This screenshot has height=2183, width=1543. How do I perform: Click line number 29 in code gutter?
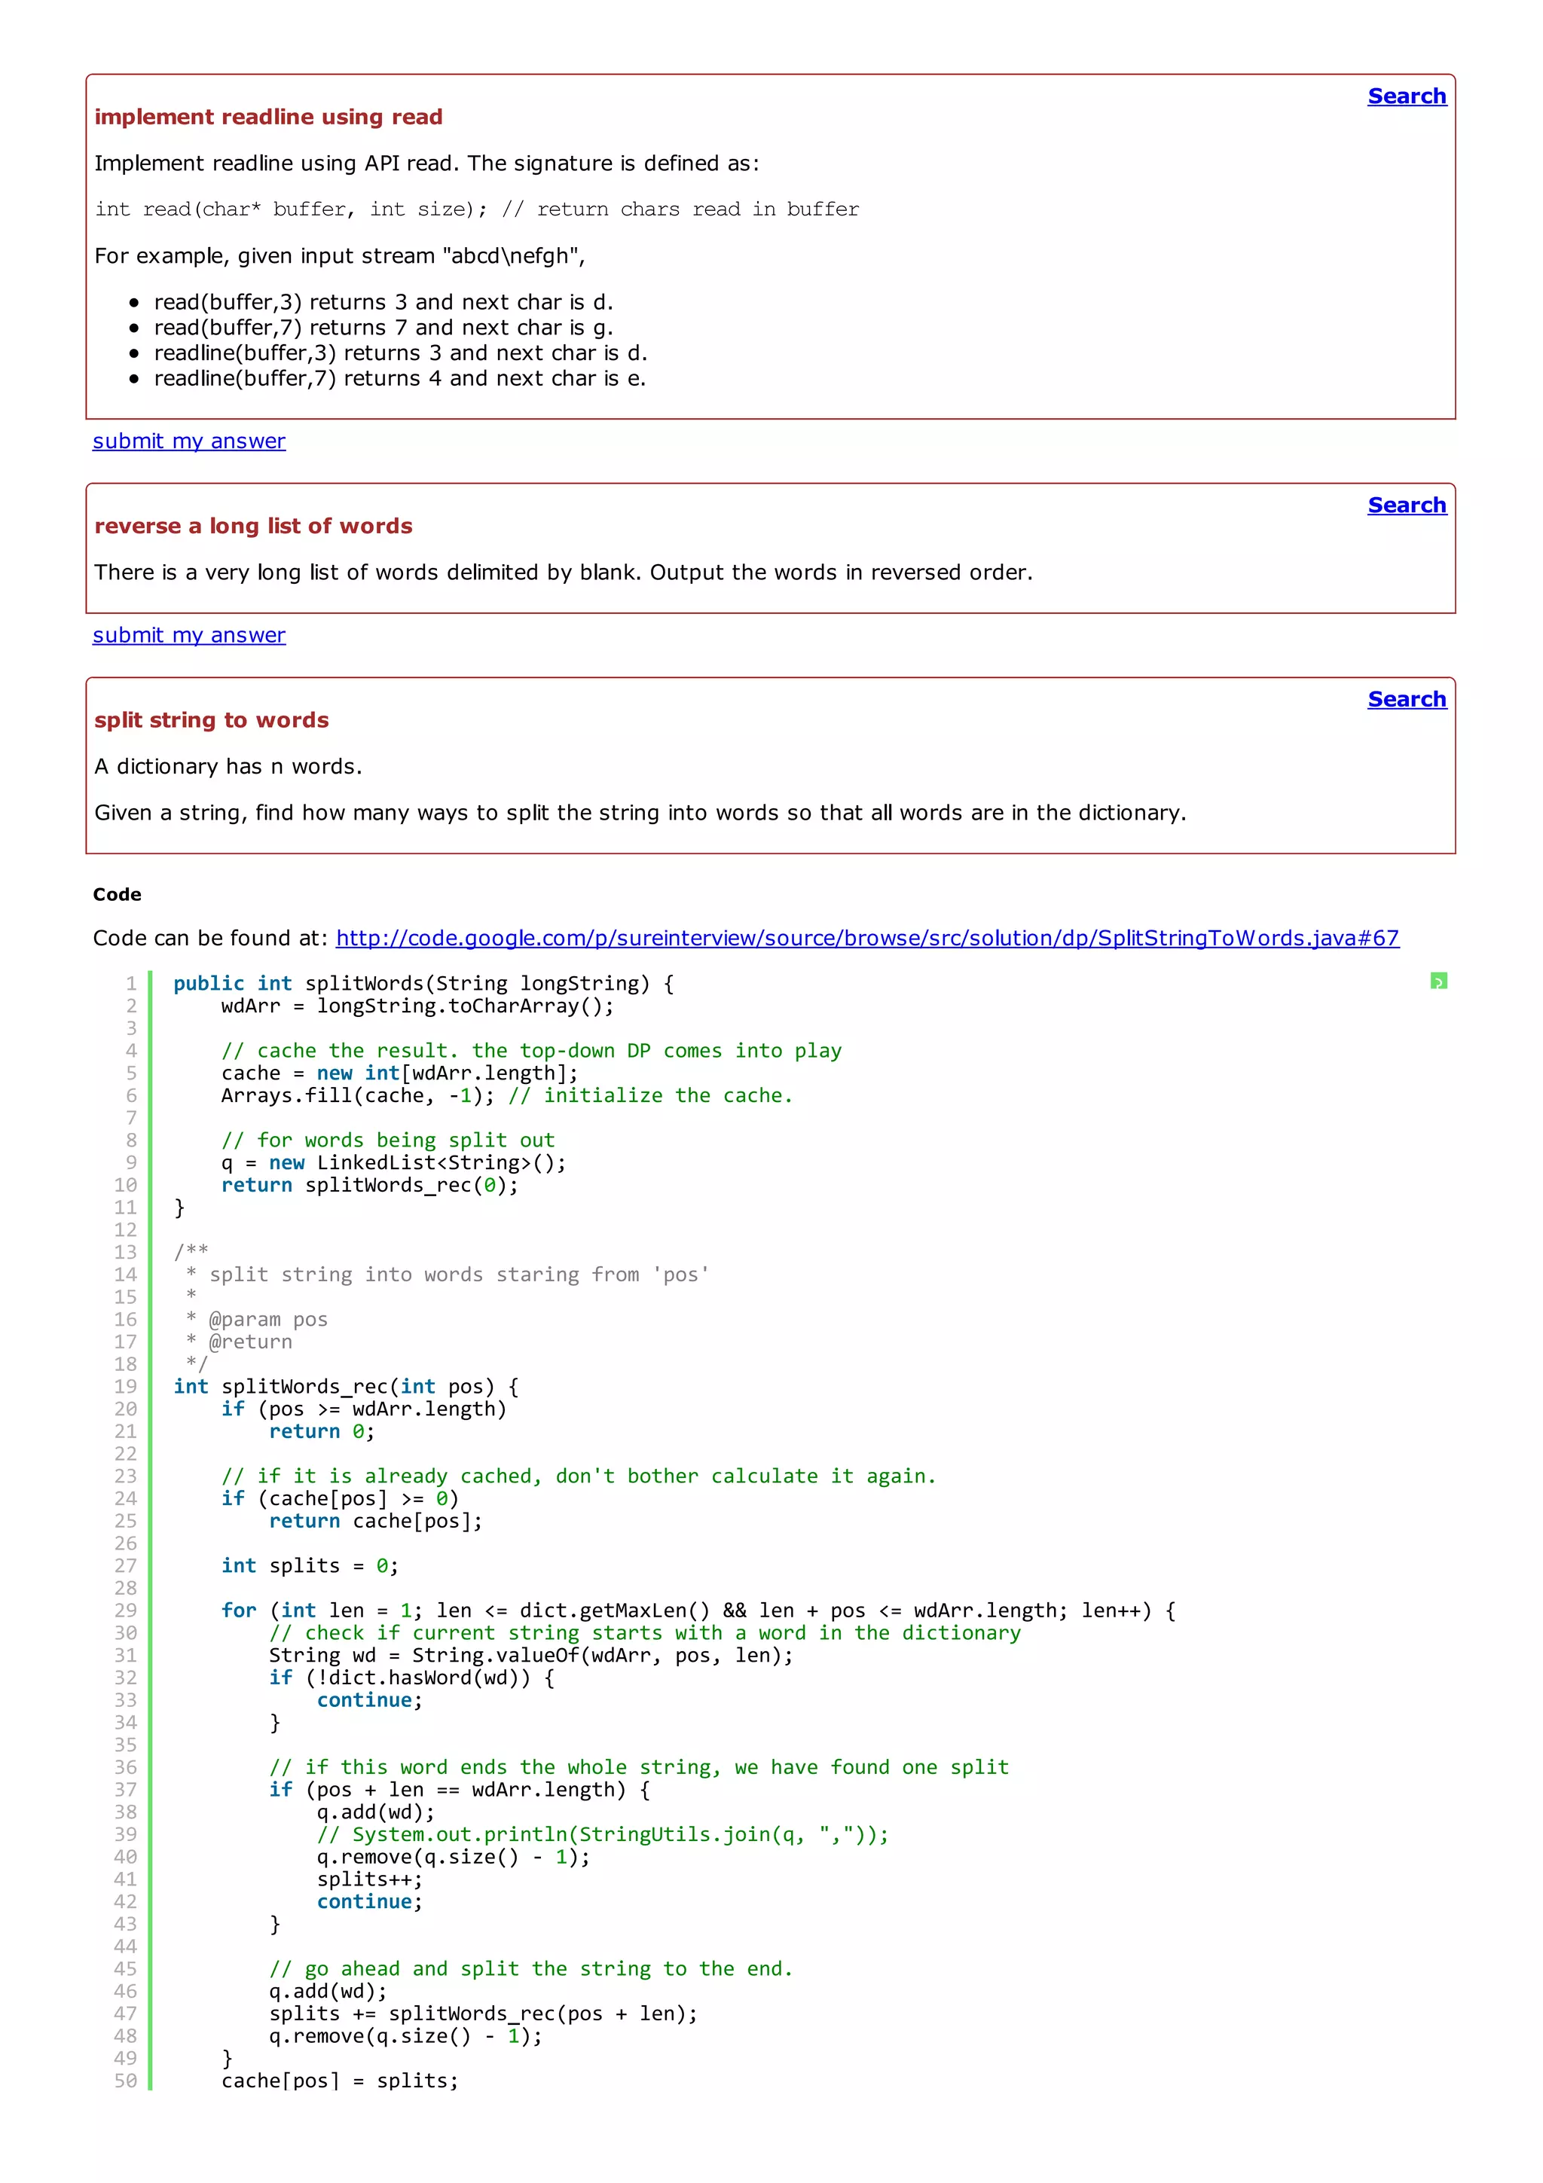[126, 1610]
